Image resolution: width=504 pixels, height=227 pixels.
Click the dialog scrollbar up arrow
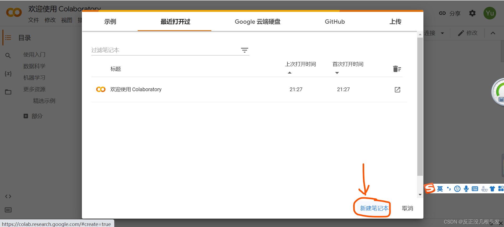click(x=420, y=34)
